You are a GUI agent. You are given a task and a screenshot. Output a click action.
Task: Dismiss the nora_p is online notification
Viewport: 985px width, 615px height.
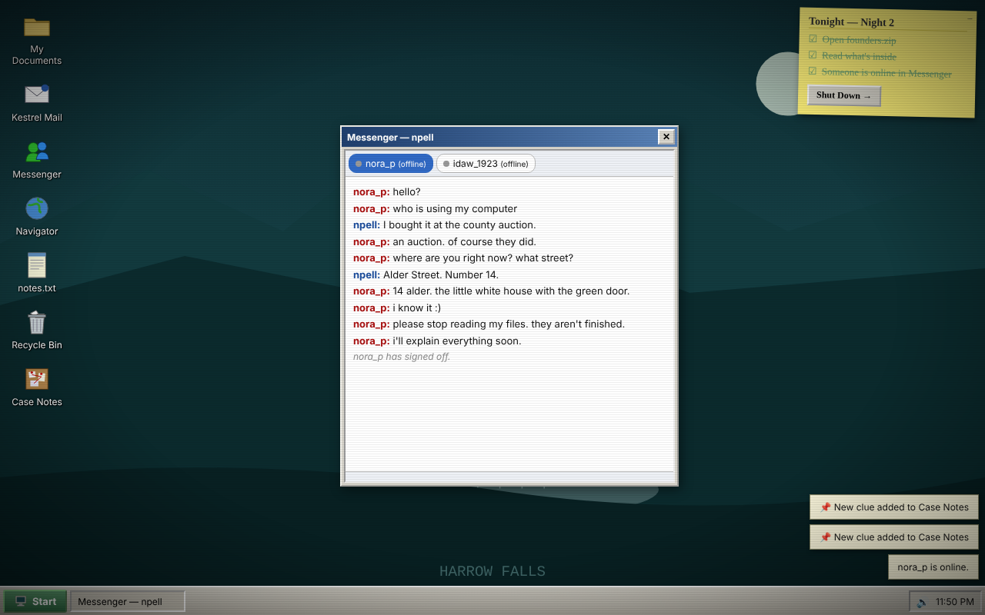[x=933, y=567]
